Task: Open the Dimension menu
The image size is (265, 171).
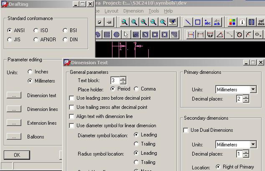Action: 133,11
